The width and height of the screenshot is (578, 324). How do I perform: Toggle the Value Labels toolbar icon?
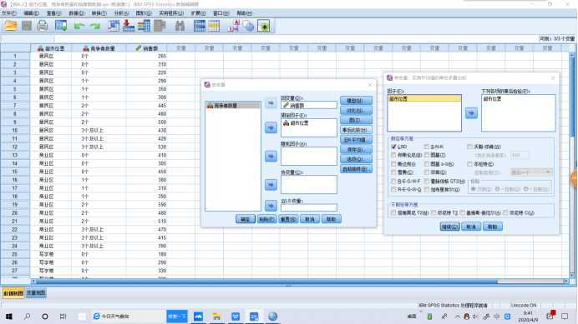click(x=233, y=26)
